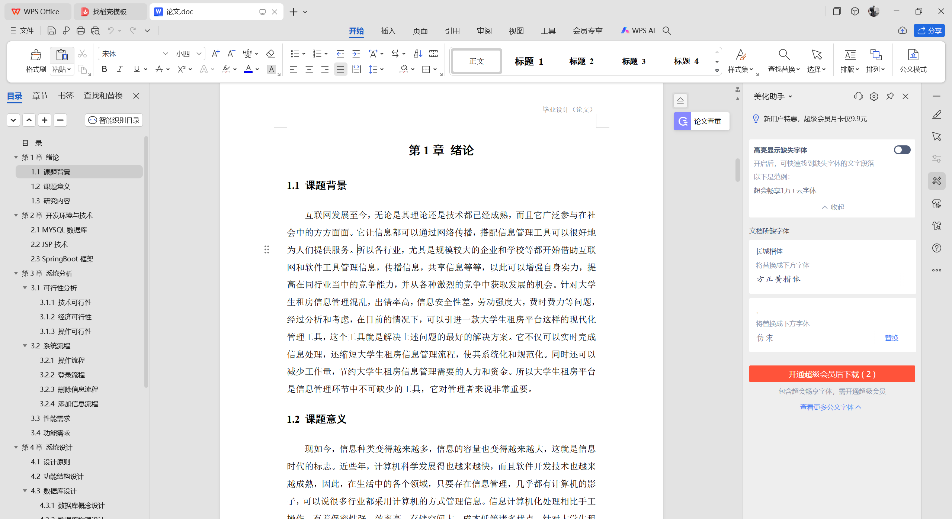Collapse the 第 2 章 开发环境与技术 tree node
Image resolution: width=952 pixels, height=519 pixels.
[16, 215]
